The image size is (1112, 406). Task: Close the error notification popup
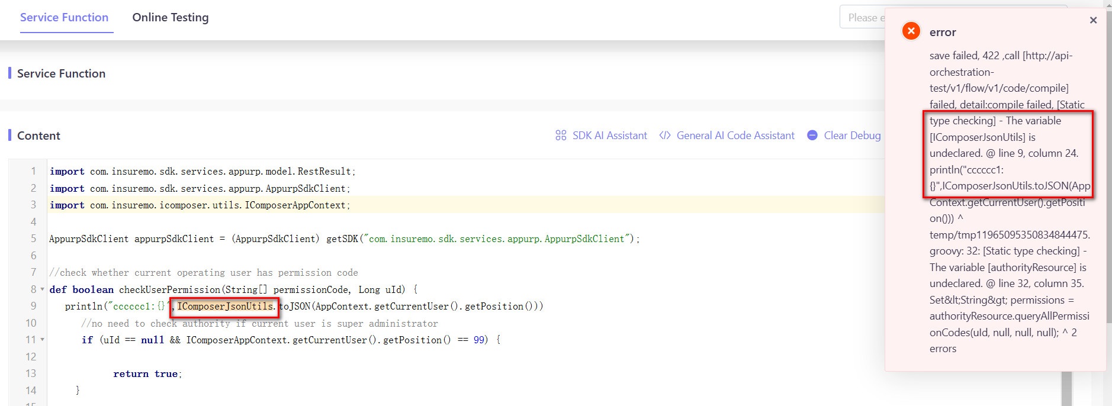click(x=1093, y=20)
